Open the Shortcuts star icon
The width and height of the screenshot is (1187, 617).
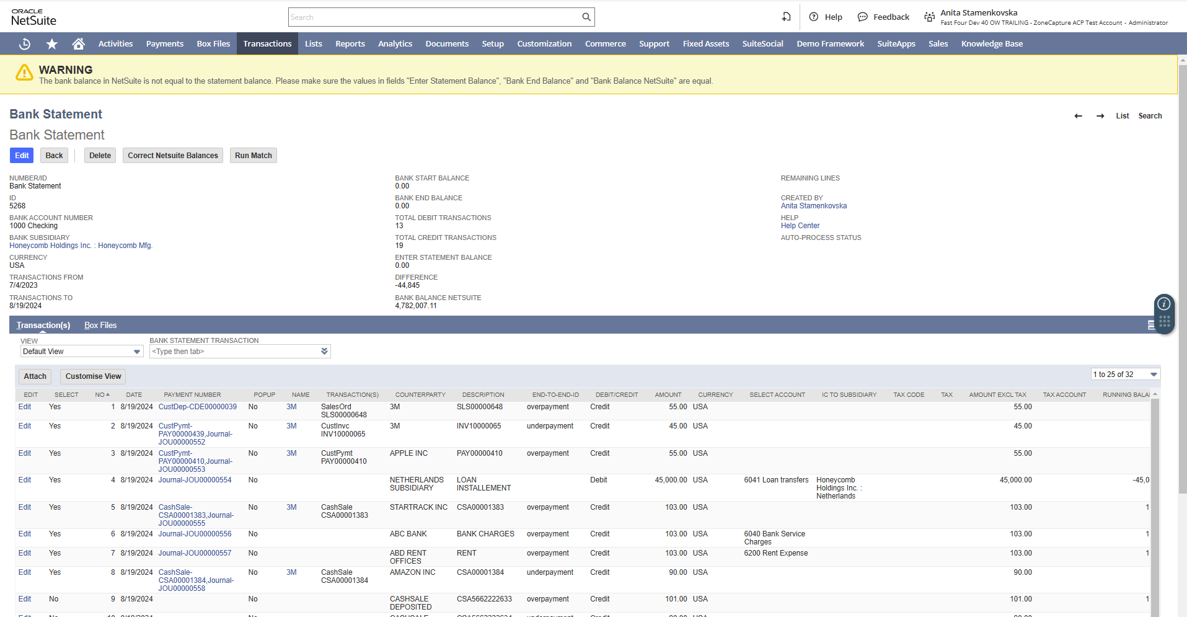coord(52,43)
